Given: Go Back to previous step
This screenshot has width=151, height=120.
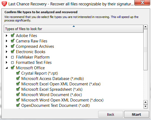Looking at the screenshot, I should pos(111,114).
